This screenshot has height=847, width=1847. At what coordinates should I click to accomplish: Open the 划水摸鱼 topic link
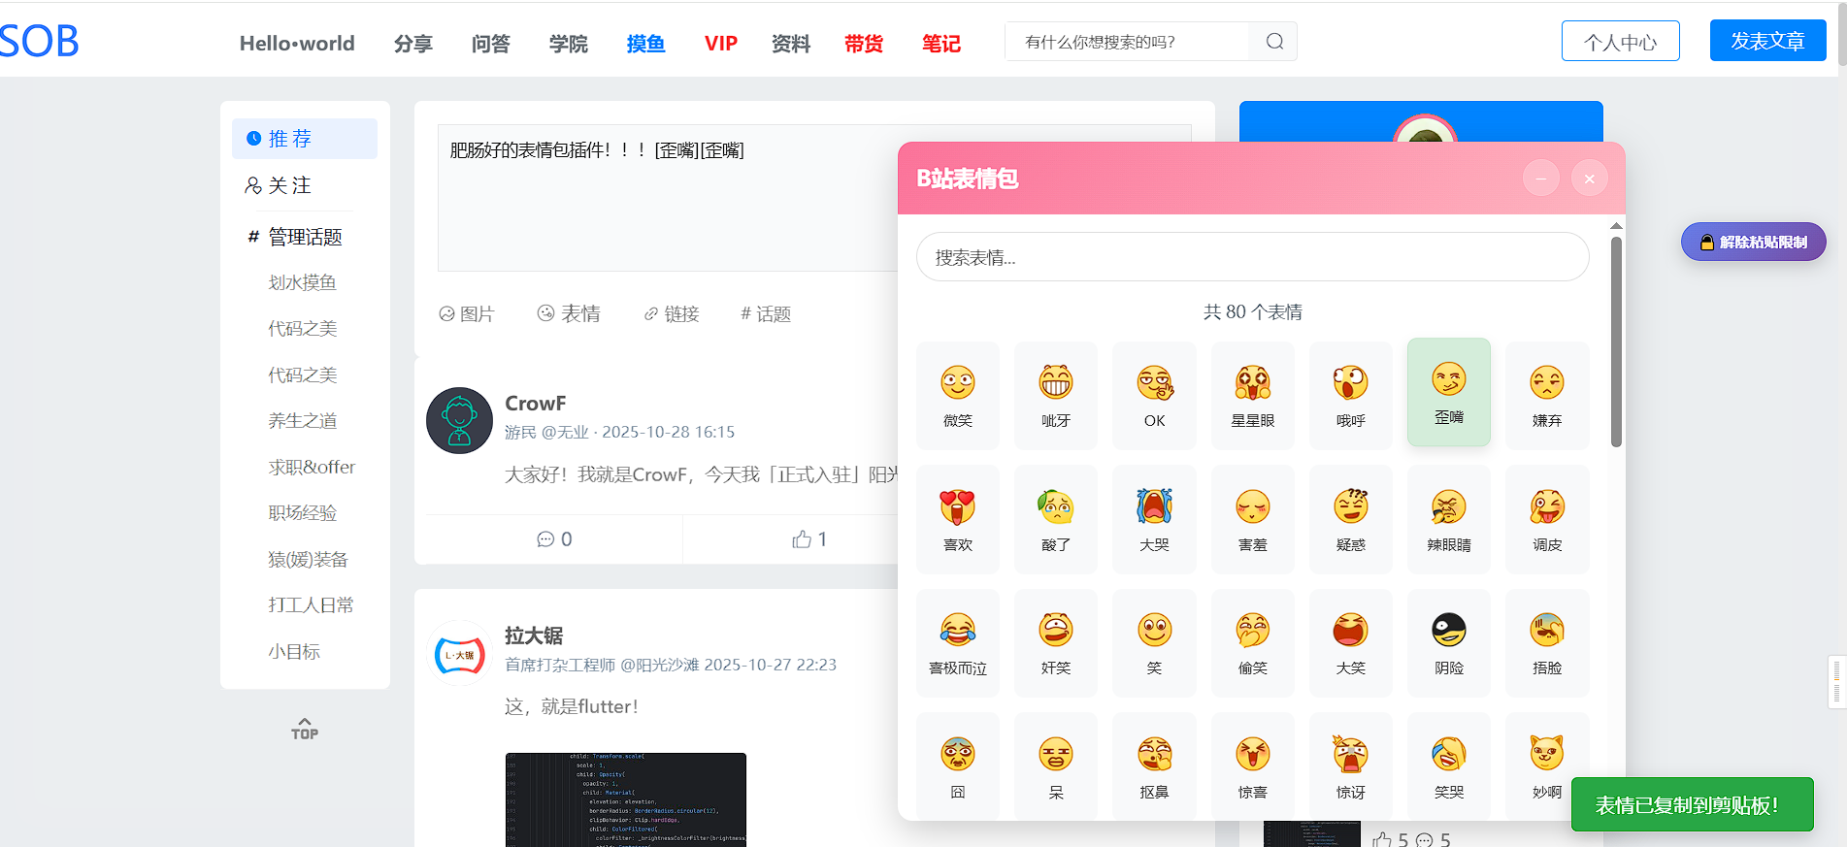coord(302,282)
